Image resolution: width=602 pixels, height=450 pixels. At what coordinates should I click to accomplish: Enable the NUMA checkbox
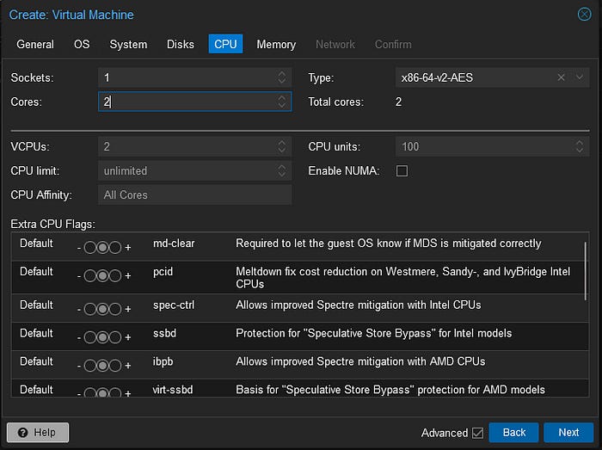pos(402,171)
